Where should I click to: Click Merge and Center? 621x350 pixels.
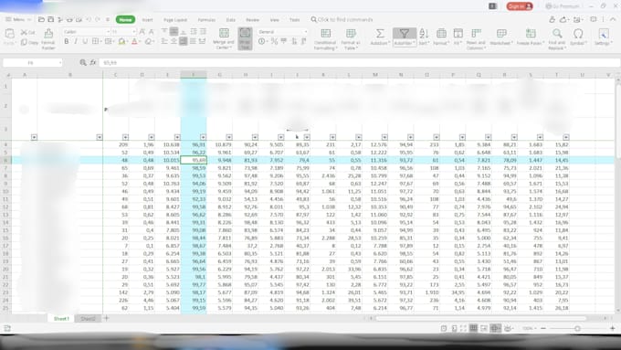coord(224,39)
